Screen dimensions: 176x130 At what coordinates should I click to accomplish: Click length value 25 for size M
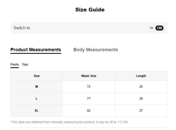(x=141, y=87)
